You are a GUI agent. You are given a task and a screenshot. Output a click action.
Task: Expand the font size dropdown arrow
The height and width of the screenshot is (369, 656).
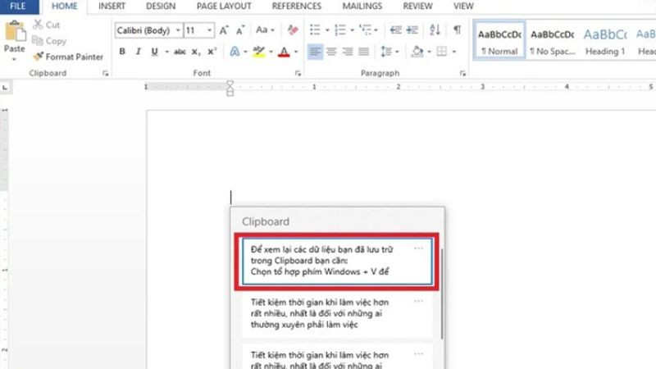tap(210, 30)
